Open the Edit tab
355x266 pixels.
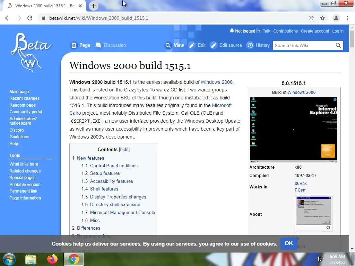197,45
